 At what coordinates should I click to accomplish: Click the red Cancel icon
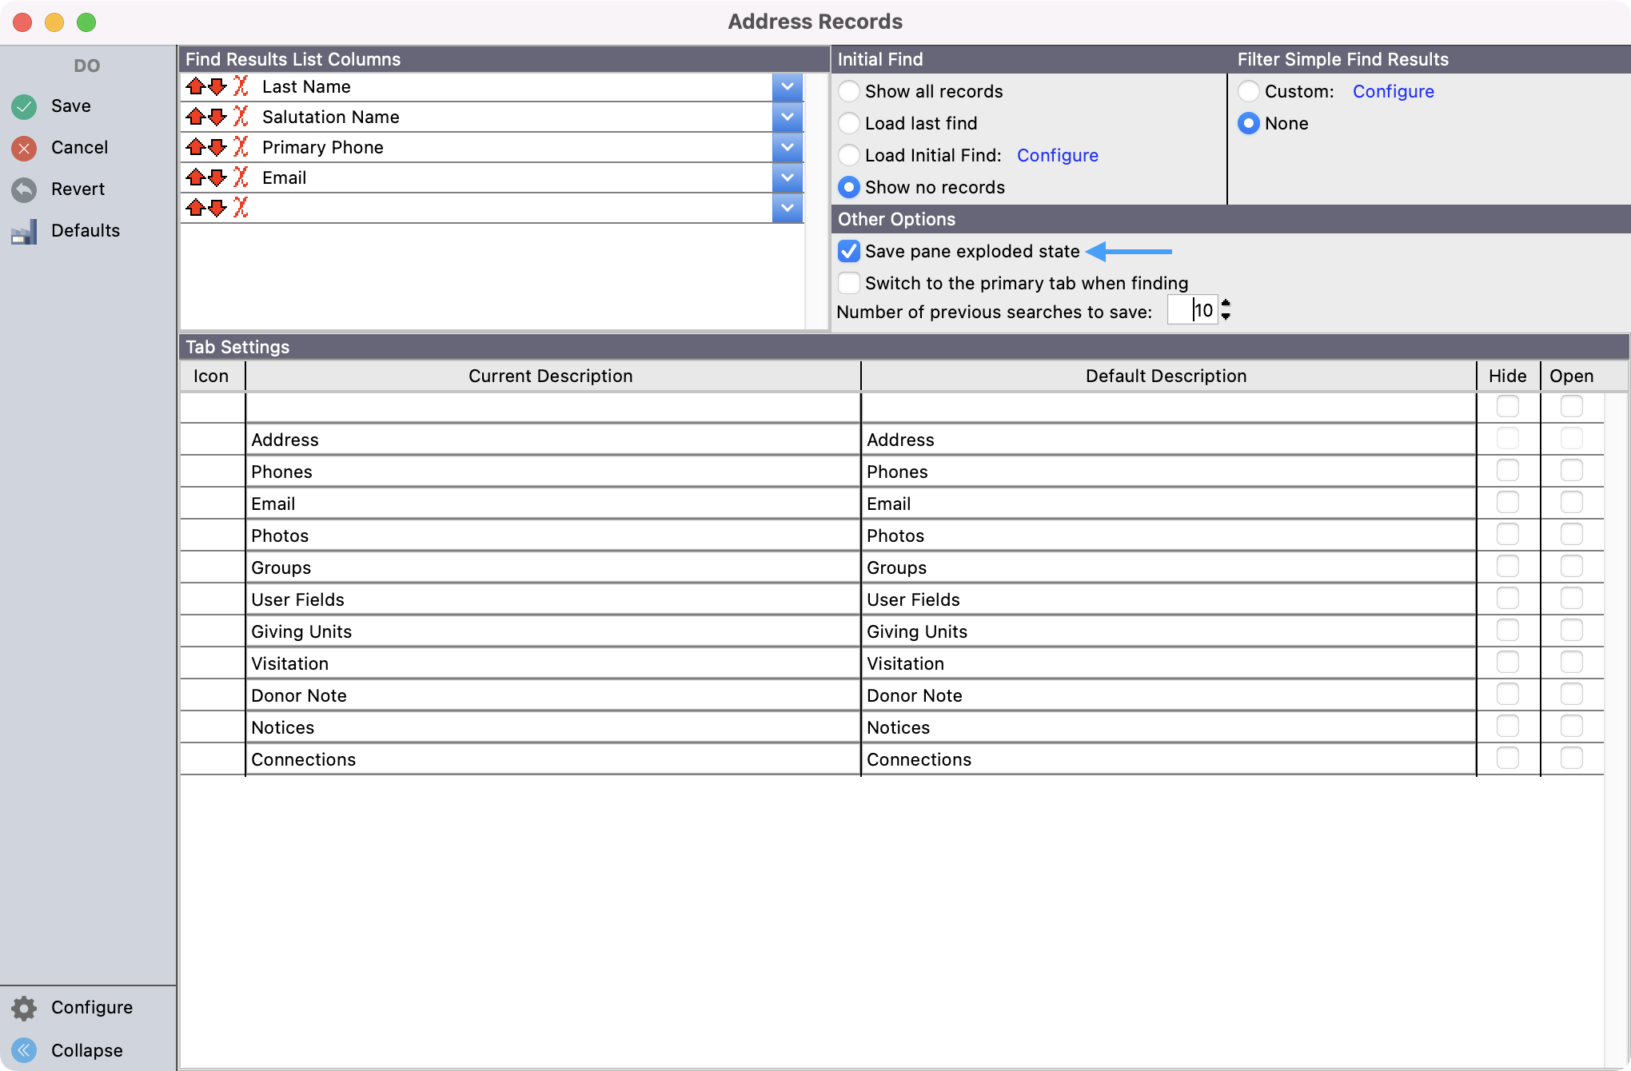pyautogui.click(x=24, y=148)
